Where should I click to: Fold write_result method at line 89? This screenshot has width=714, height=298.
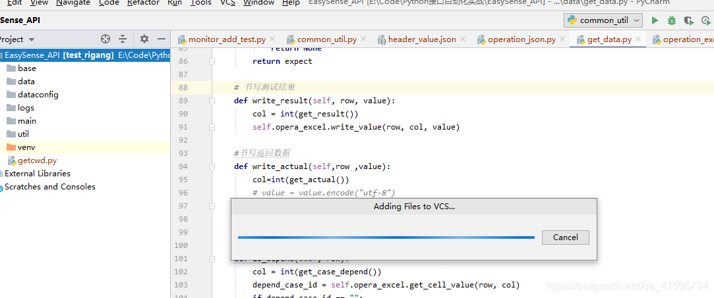pos(212,101)
